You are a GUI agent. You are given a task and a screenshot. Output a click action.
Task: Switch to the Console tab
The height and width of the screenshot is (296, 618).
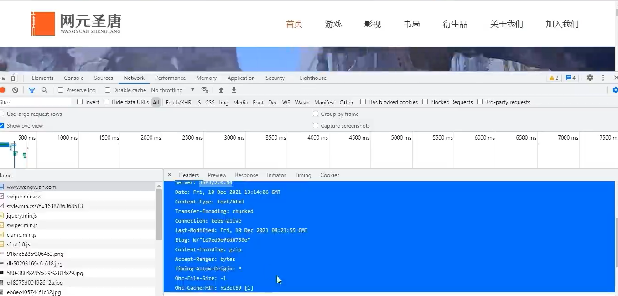point(73,78)
